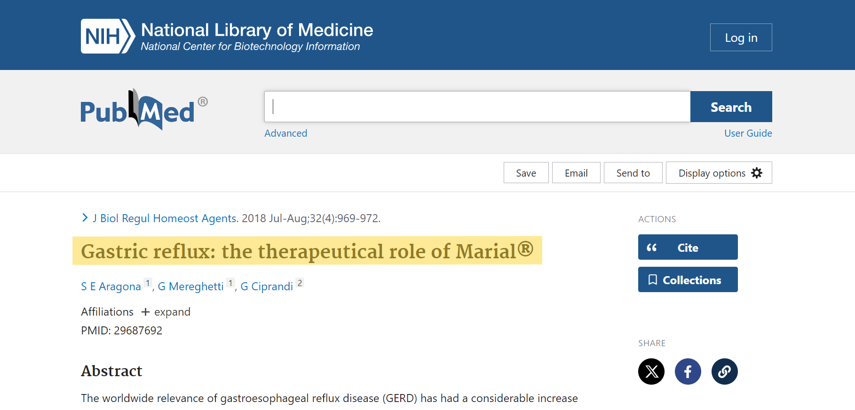The width and height of the screenshot is (855, 410).
Task: Click National Library of Medicine title
Action: point(257,30)
